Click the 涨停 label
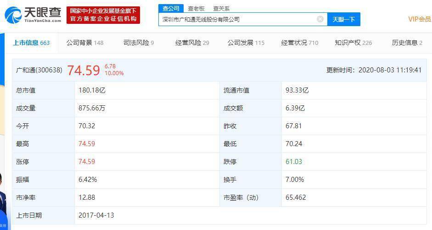The image size is (432, 230). click(x=22, y=162)
